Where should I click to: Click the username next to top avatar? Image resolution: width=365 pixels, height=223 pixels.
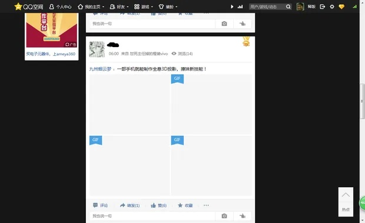pyautogui.click(x=311, y=6)
